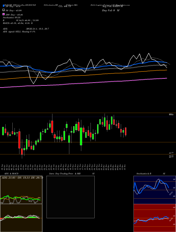Click the white 50 Day EMA legend swatch
Viewport: 176px width, 232px height.
[x=4, y=10]
